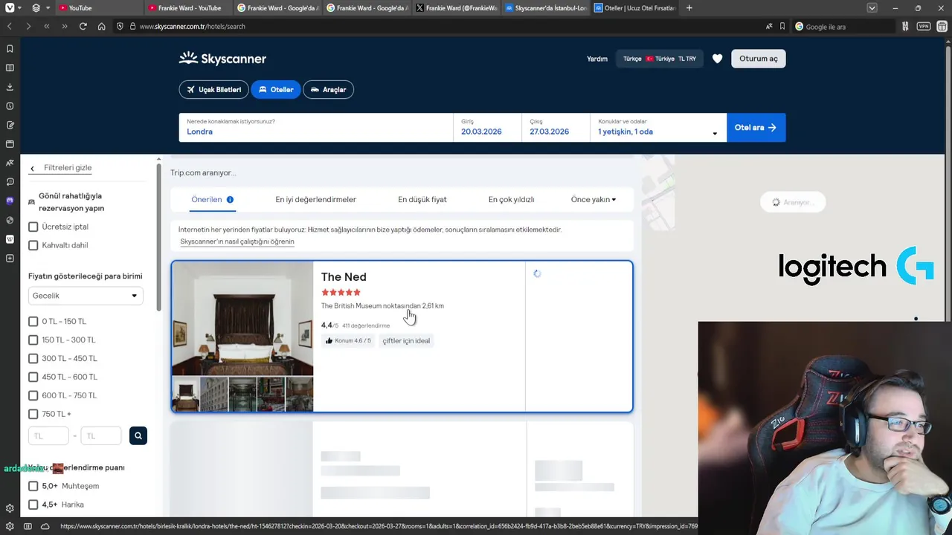Open the Vivaldi main menu
The width and height of the screenshot is (952, 535).
10,8
